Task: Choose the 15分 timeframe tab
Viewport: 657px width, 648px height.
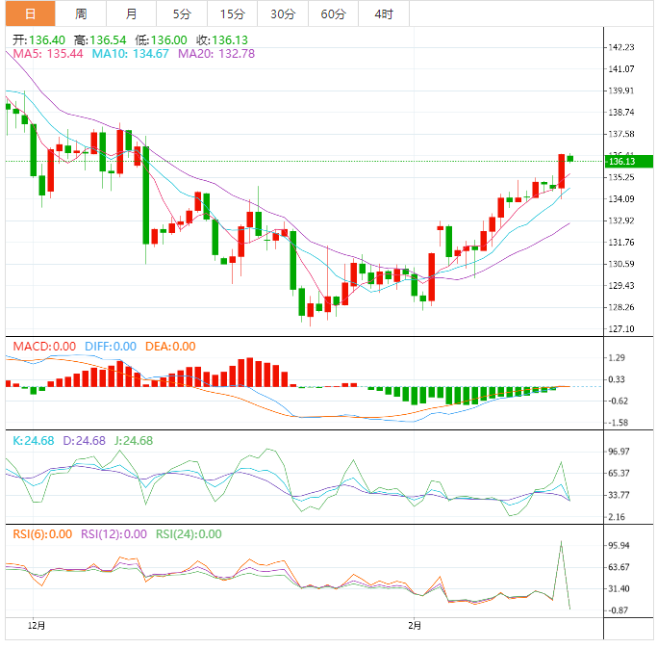Action: 232,13
